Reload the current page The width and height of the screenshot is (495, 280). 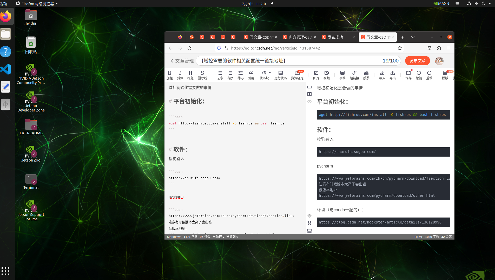click(x=189, y=48)
